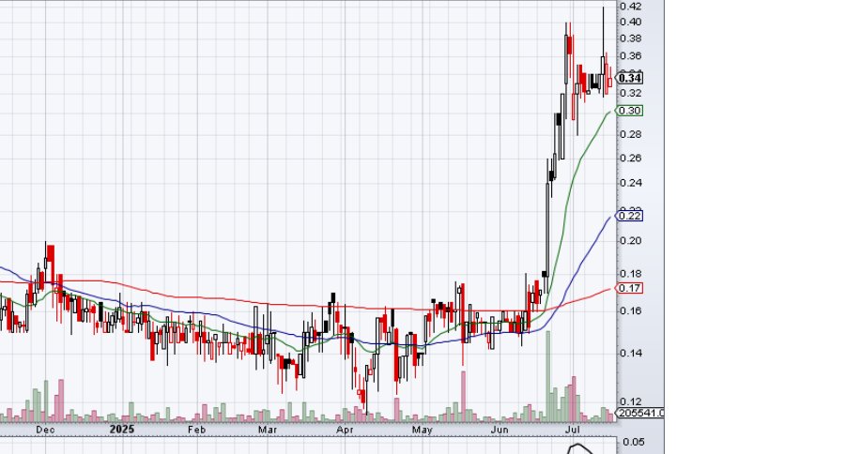Click the 0.38 price axis label
Image resolution: width=846 pixels, height=454 pixels.
[631, 38]
